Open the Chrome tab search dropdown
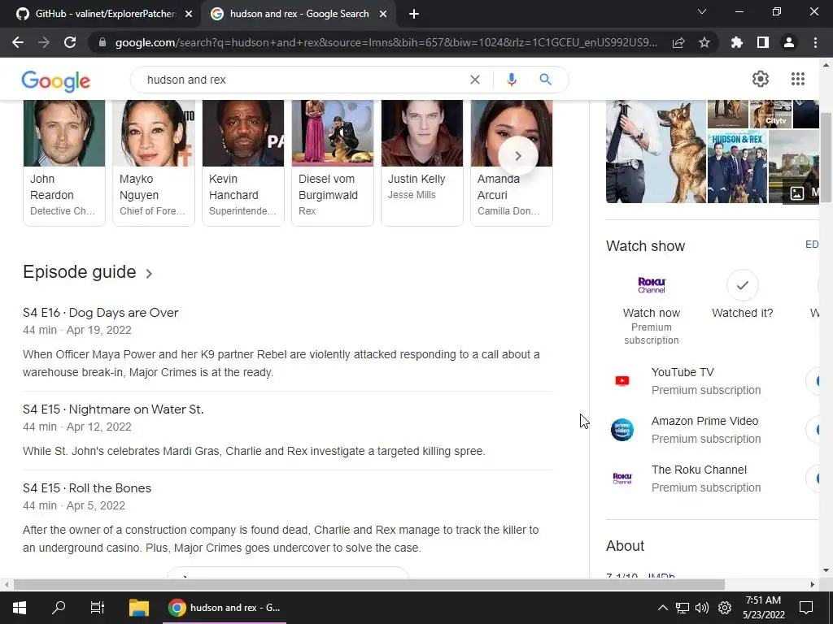The width and height of the screenshot is (833, 624). [702, 11]
